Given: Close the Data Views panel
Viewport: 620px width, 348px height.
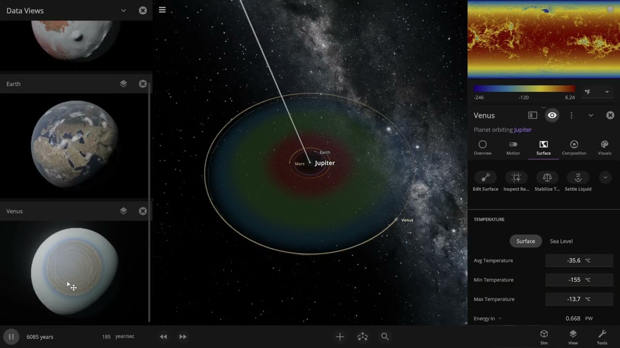Looking at the screenshot, I should tap(143, 10).
